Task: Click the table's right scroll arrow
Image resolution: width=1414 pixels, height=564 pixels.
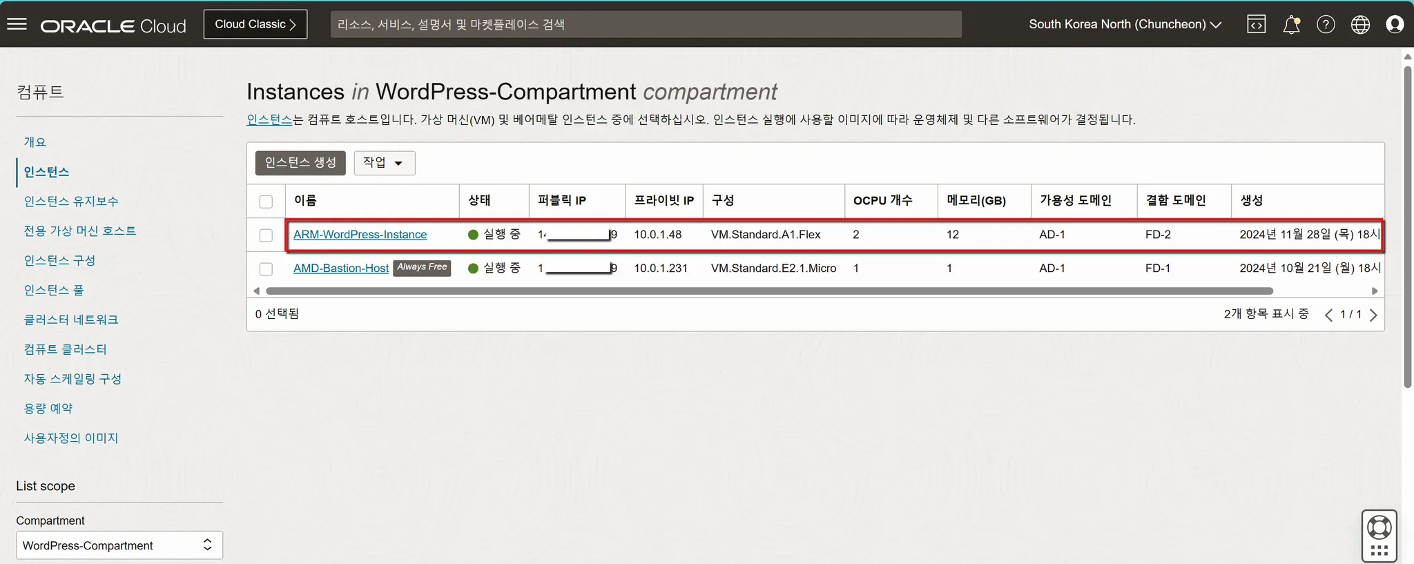Action: 1374,291
